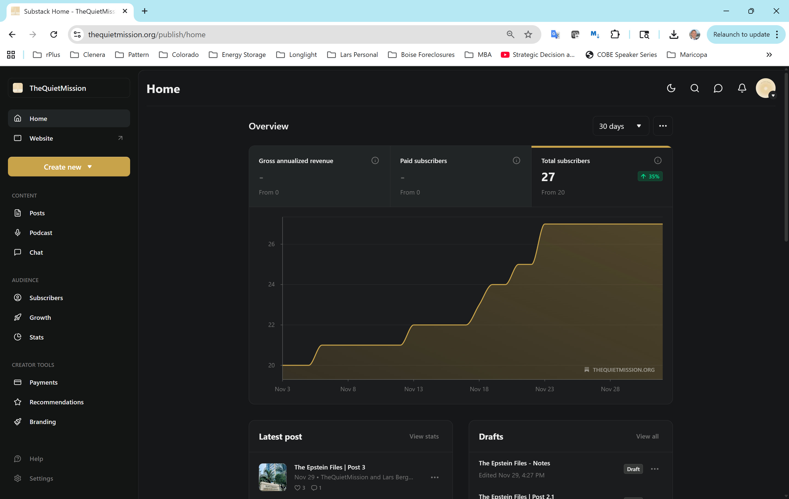Open notifications bell
Viewport: 789px width, 499px height.
742,88
